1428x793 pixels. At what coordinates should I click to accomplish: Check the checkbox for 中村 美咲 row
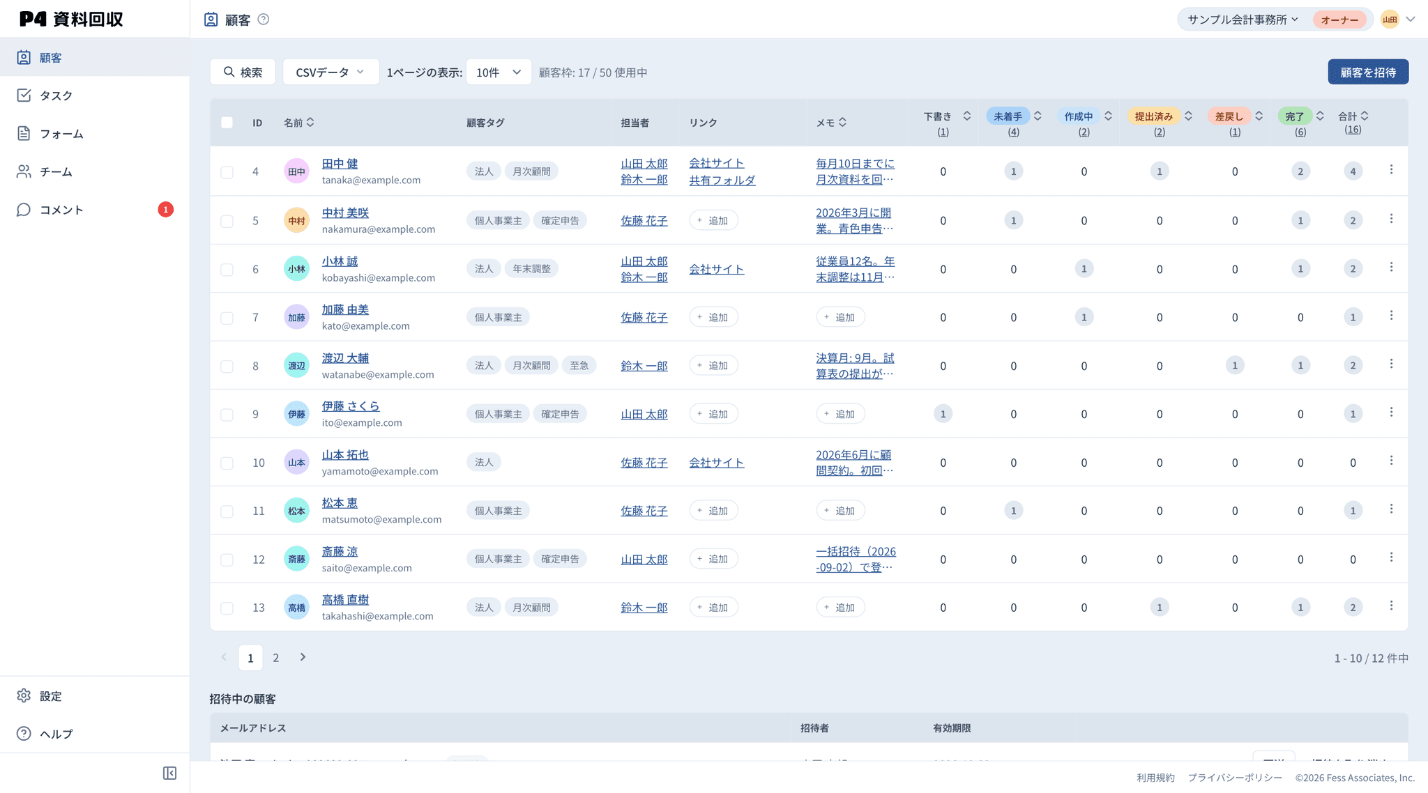coord(227,221)
